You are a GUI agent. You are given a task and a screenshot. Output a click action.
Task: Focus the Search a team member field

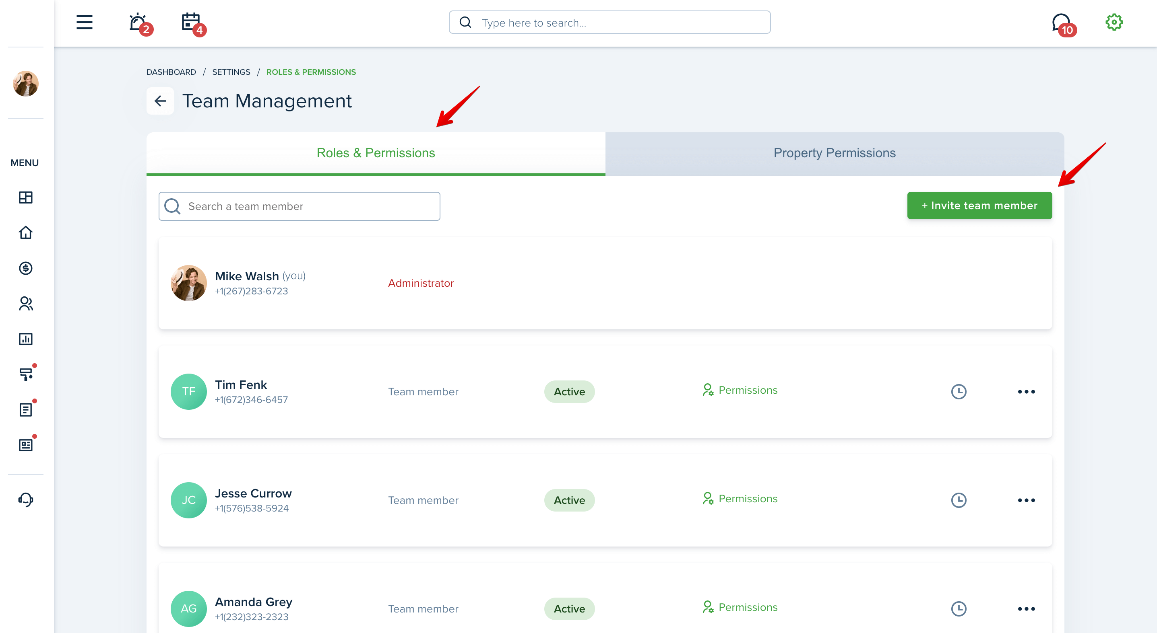299,206
